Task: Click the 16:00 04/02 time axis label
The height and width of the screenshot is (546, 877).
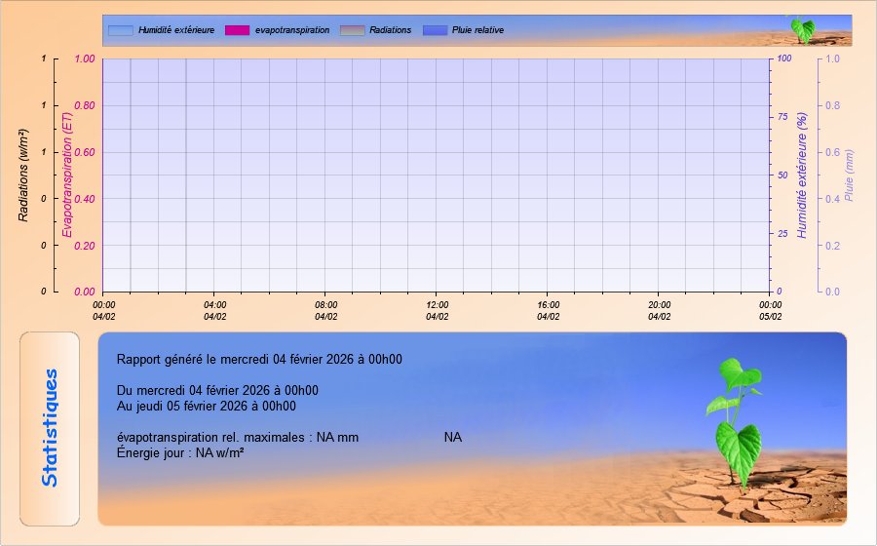Action: (x=548, y=310)
